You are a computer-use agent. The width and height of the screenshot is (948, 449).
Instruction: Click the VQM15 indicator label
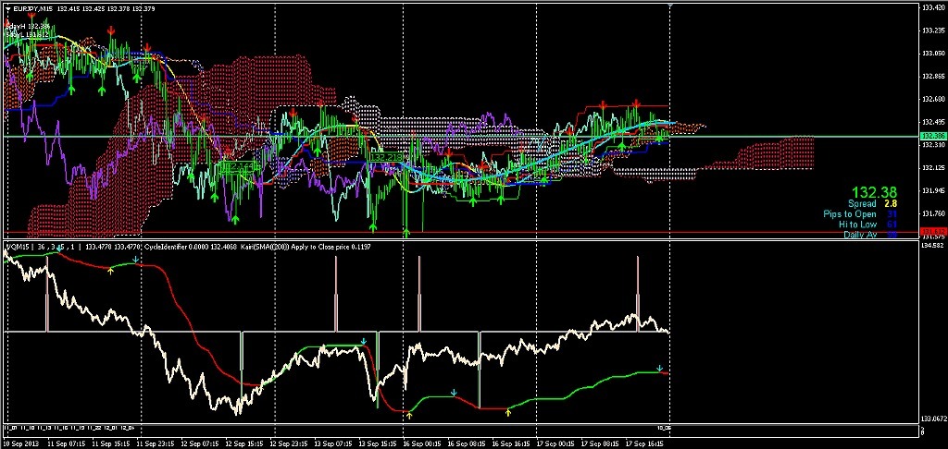click(x=17, y=247)
